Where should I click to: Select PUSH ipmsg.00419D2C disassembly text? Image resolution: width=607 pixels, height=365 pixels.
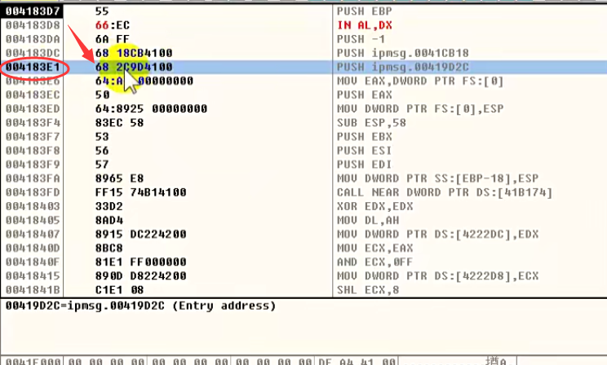403,67
